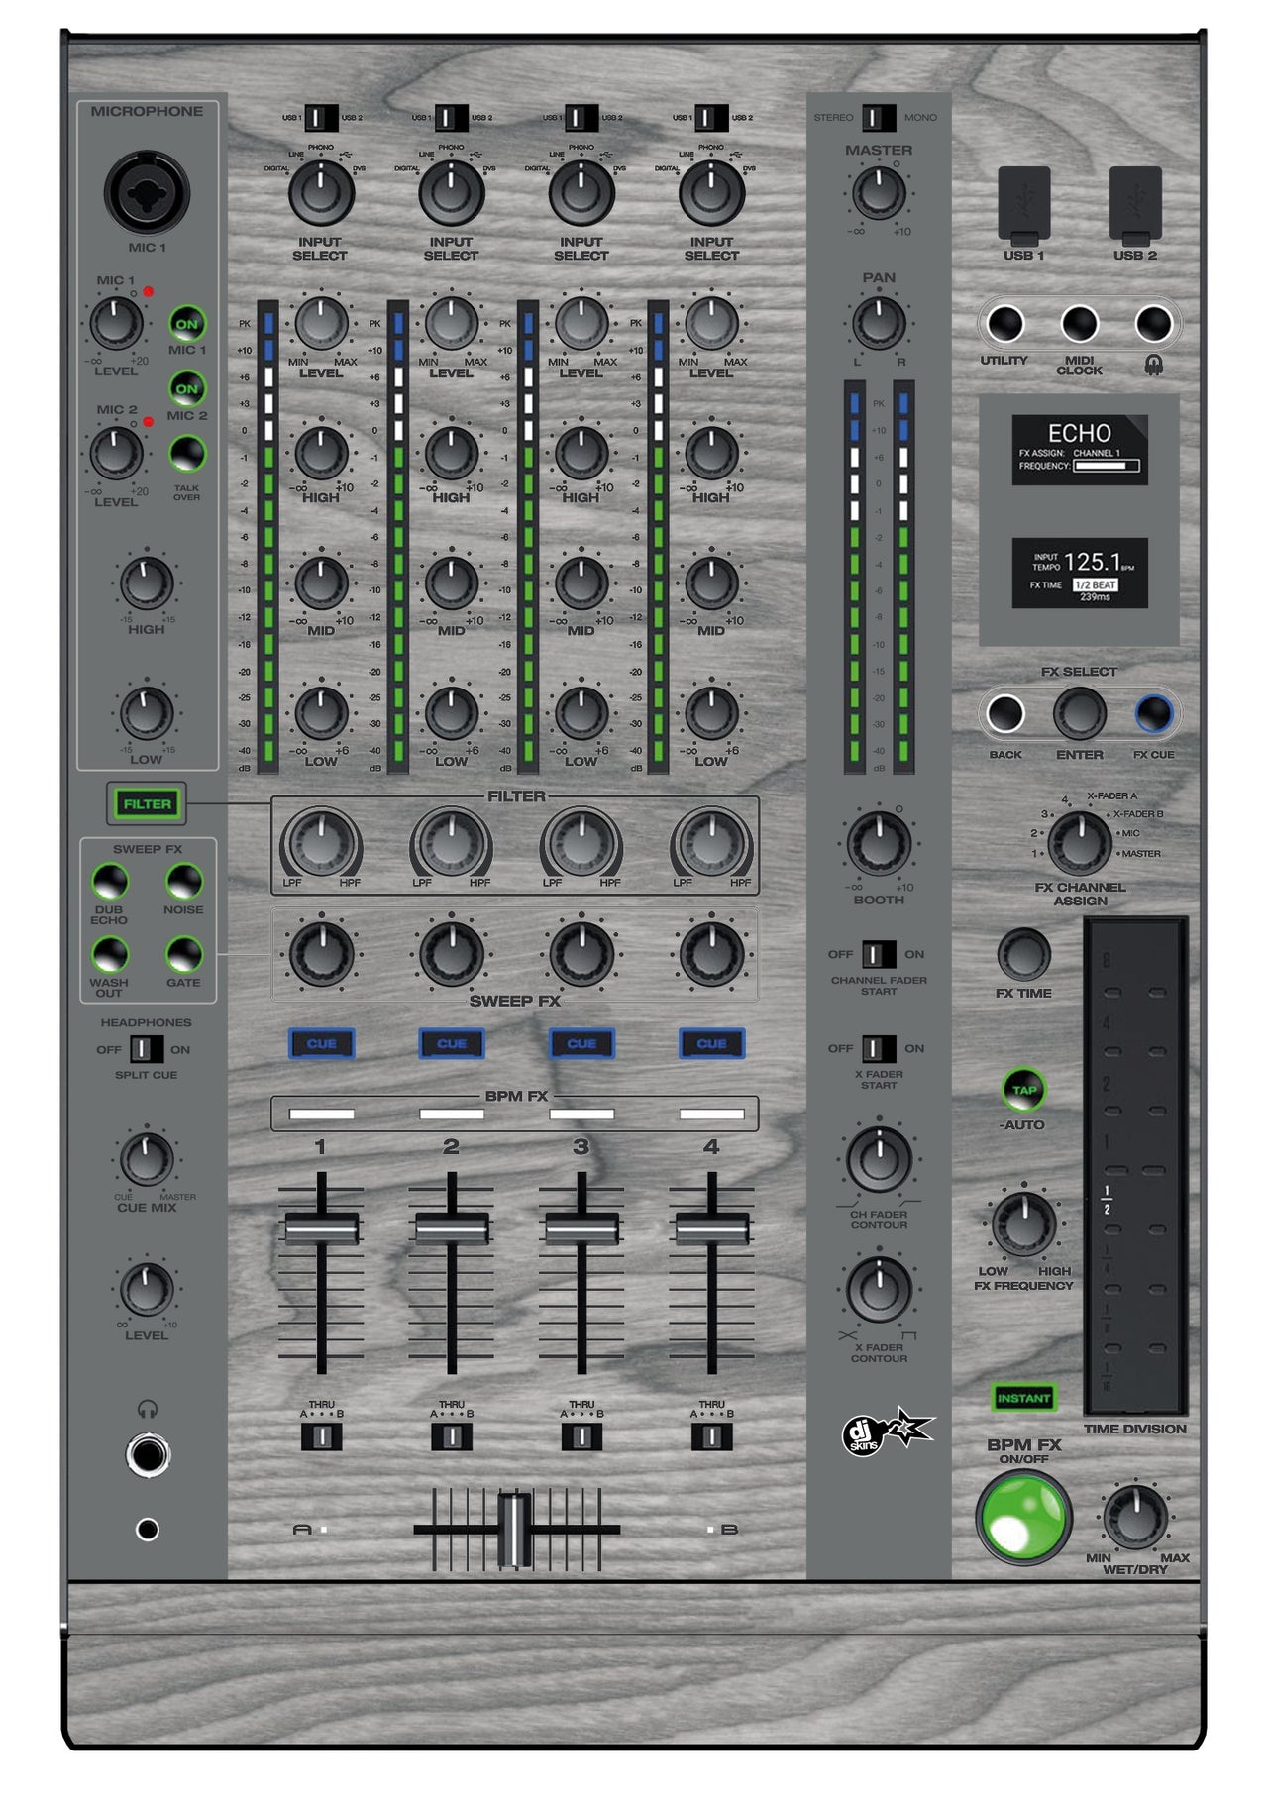
Task: Click channel 4 Input Select knob
Action: point(711,193)
